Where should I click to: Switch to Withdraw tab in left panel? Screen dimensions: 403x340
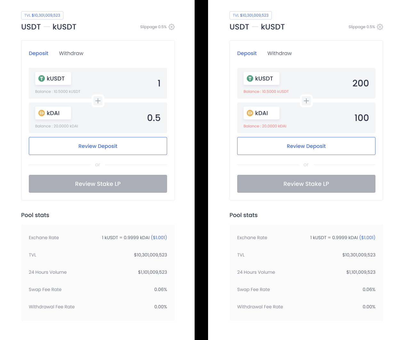(x=71, y=53)
